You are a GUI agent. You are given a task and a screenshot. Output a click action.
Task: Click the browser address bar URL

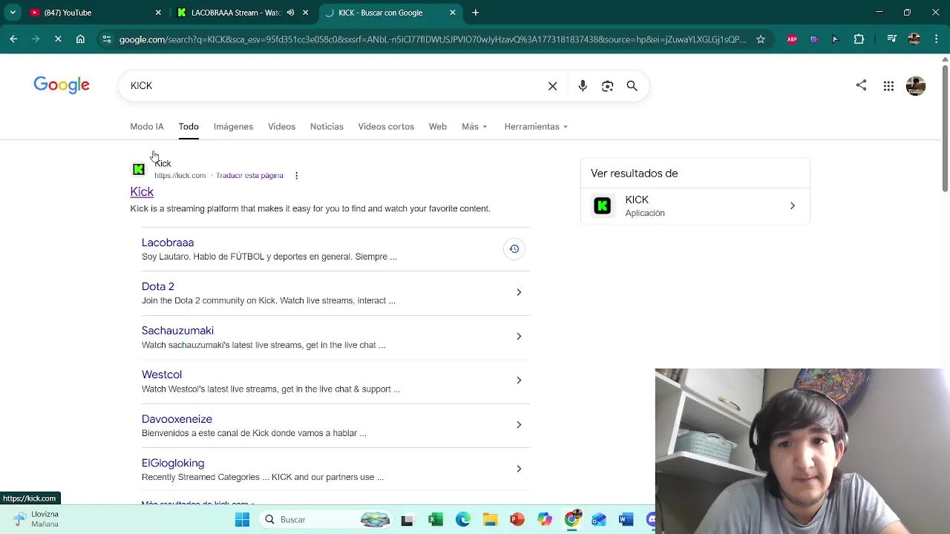(x=433, y=39)
